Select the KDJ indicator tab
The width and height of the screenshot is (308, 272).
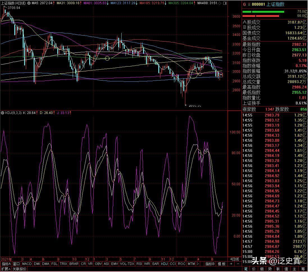click(x=164, y=264)
